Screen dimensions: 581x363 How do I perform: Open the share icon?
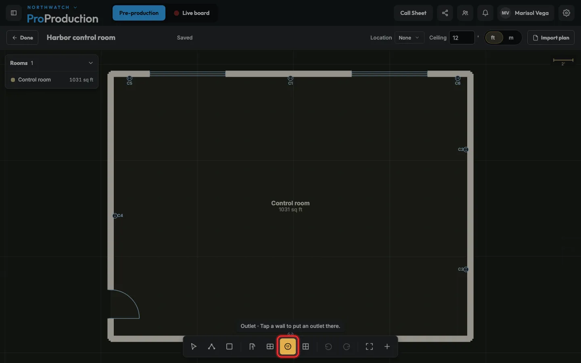[x=445, y=13]
